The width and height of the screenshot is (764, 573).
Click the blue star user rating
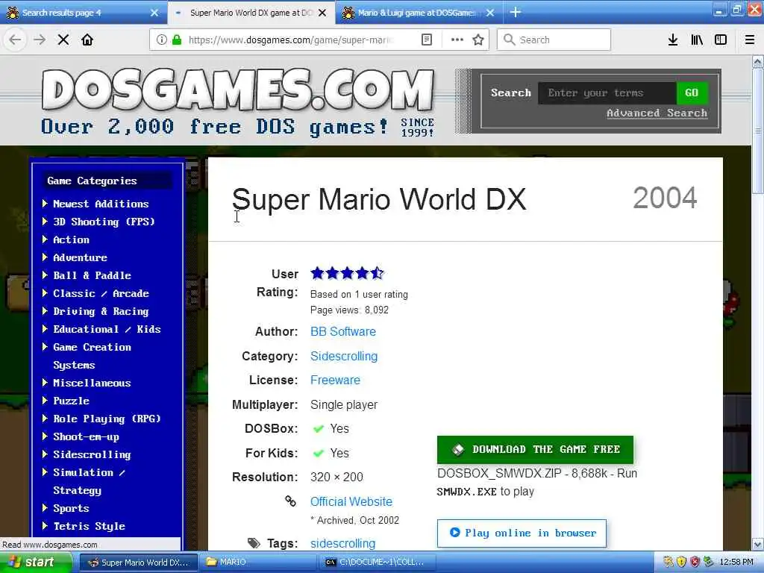[x=348, y=273]
